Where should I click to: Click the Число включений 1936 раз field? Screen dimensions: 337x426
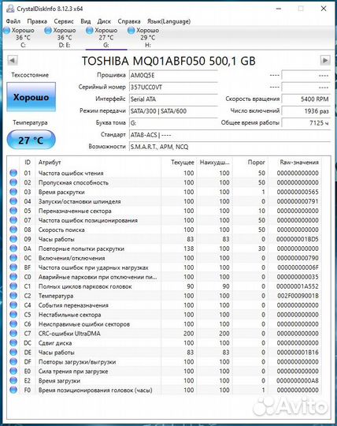306,111
